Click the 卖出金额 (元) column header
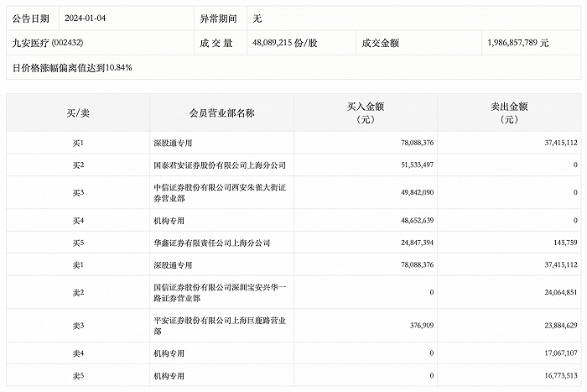The image size is (587, 392). pos(509,112)
